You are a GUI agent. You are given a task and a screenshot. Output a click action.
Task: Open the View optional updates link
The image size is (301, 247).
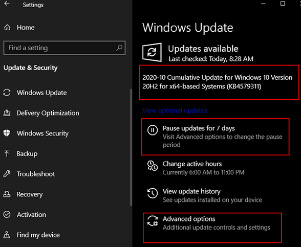tap(175, 110)
